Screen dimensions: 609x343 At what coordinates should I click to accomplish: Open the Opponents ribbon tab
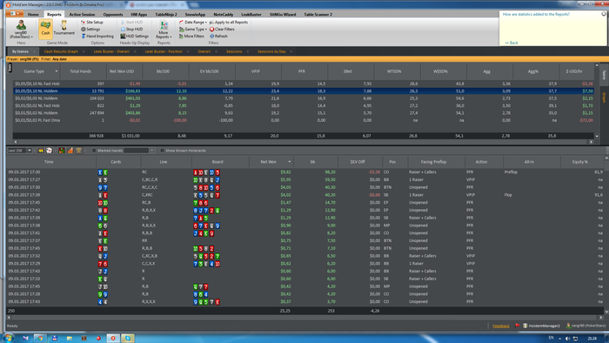coord(113,15)
